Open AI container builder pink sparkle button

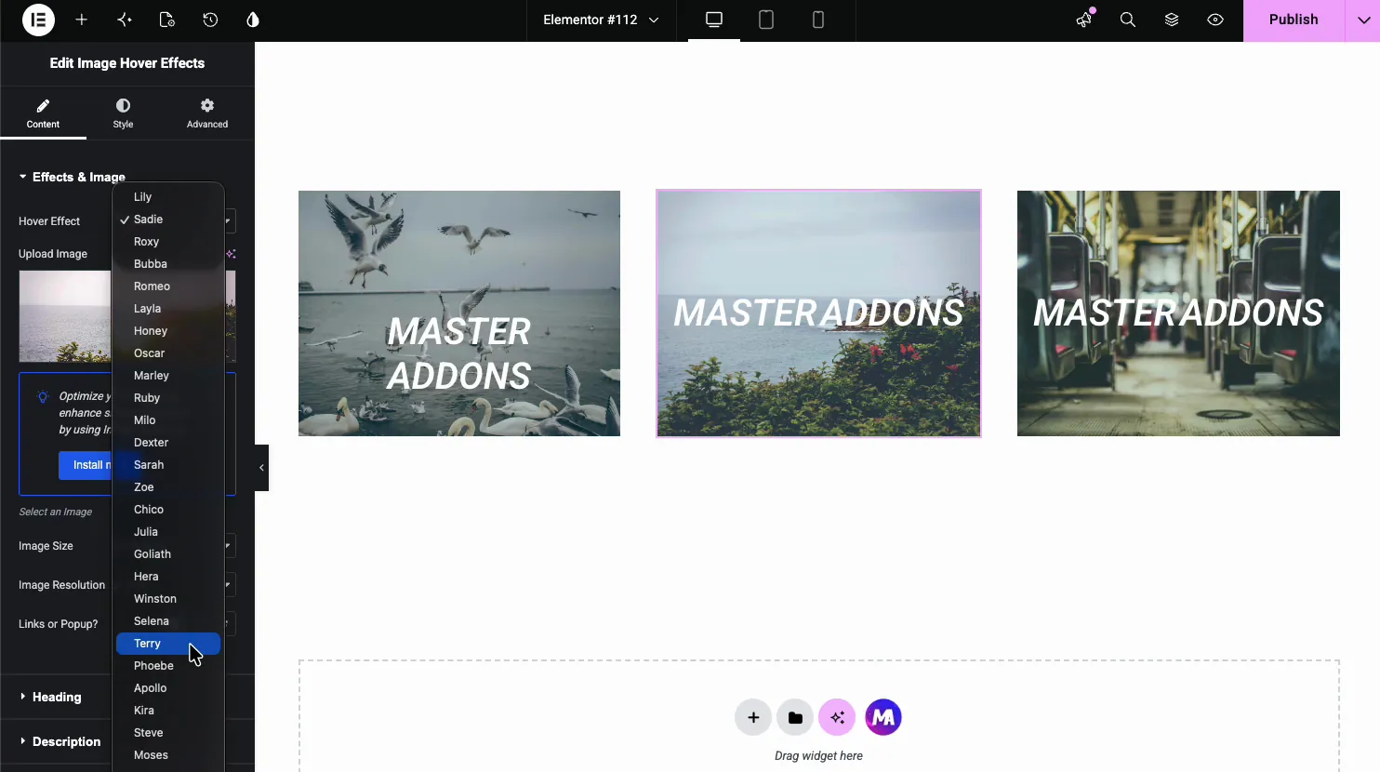pos(837,717)
